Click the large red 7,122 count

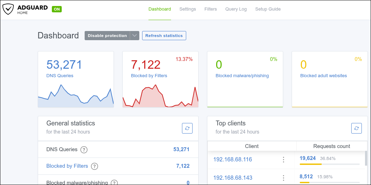[146, 65]
